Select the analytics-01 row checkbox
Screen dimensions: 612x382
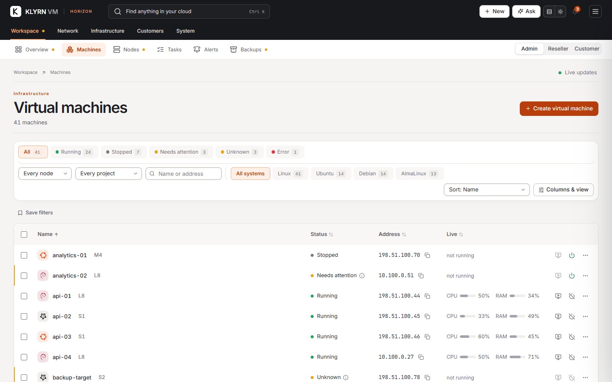[x=24, y=256]
